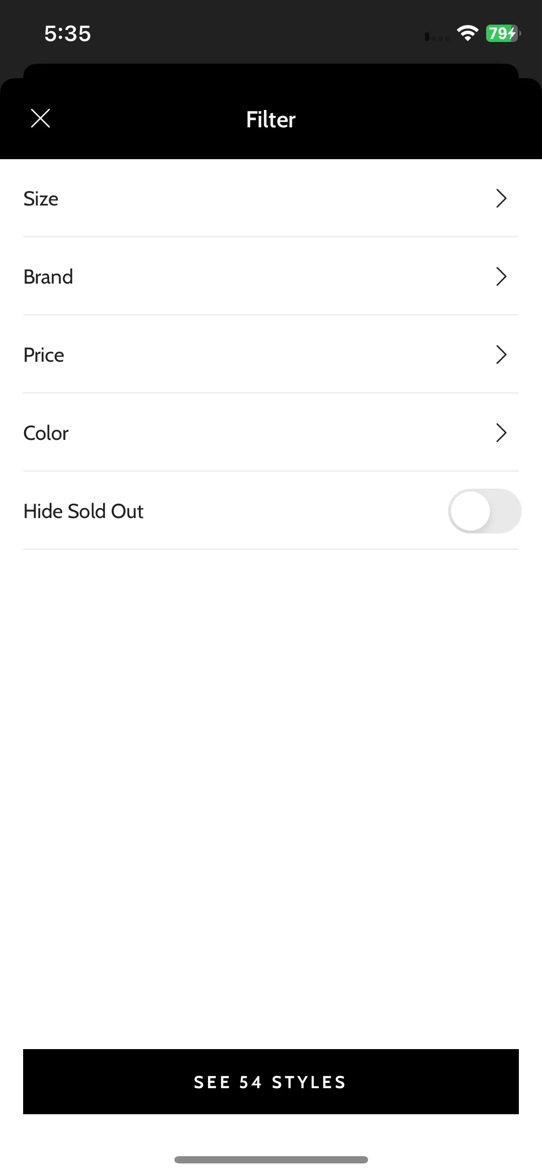The height and width of the screenshot is (1175, 542).
Task: Open the Brand filter row
Action: point(271,276)
